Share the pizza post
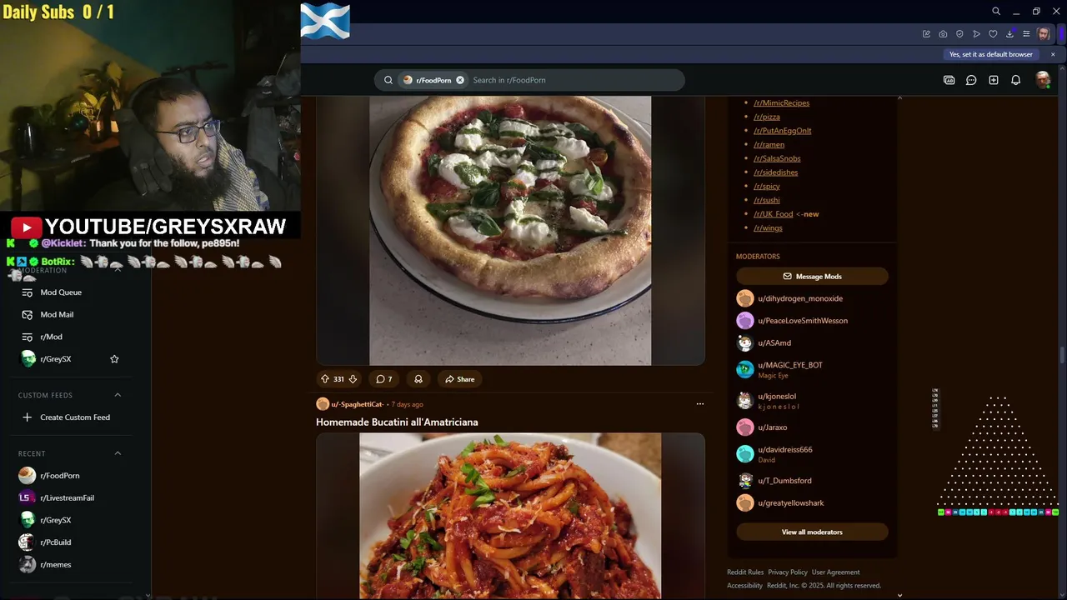1067x600 pixels. pyautogui.click(x=459, y=379)
